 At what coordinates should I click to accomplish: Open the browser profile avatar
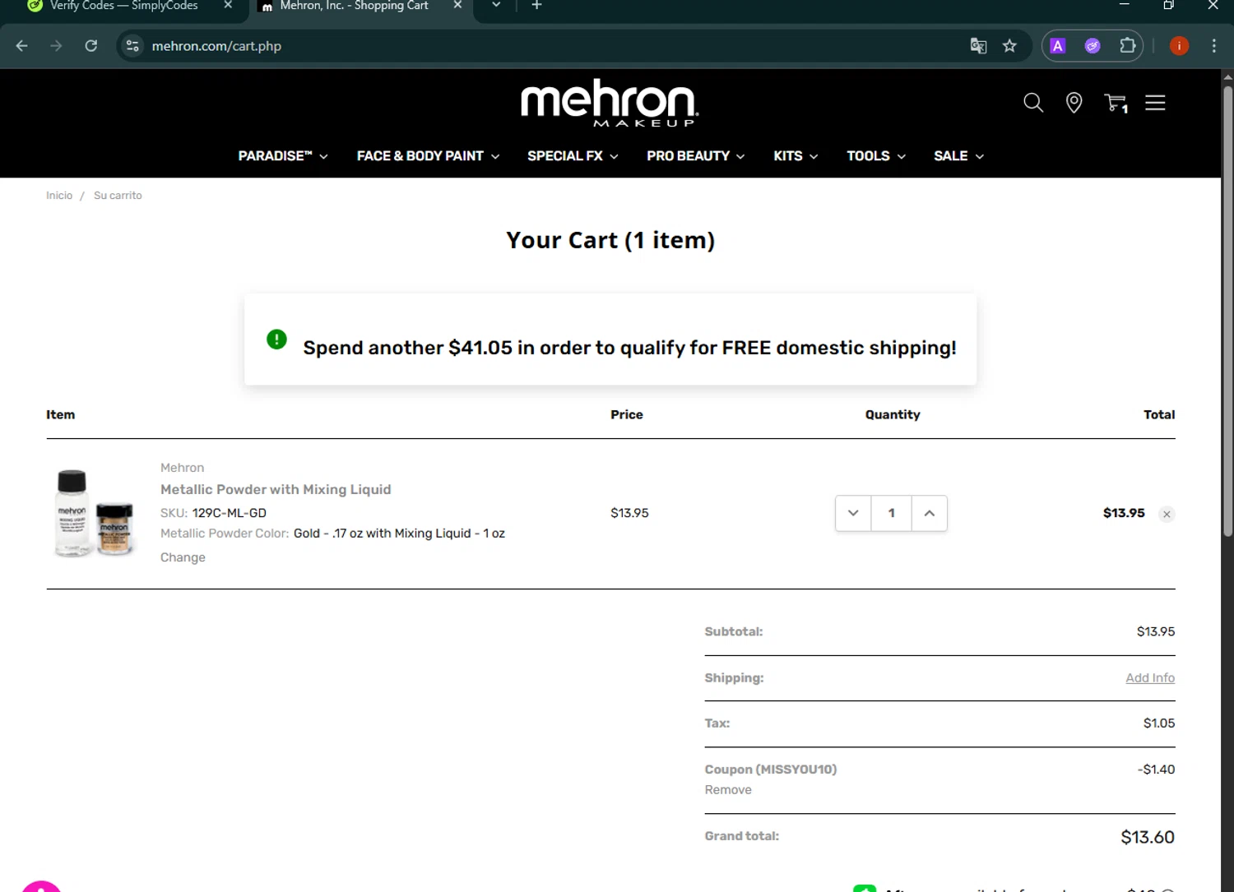point(1179,46)
